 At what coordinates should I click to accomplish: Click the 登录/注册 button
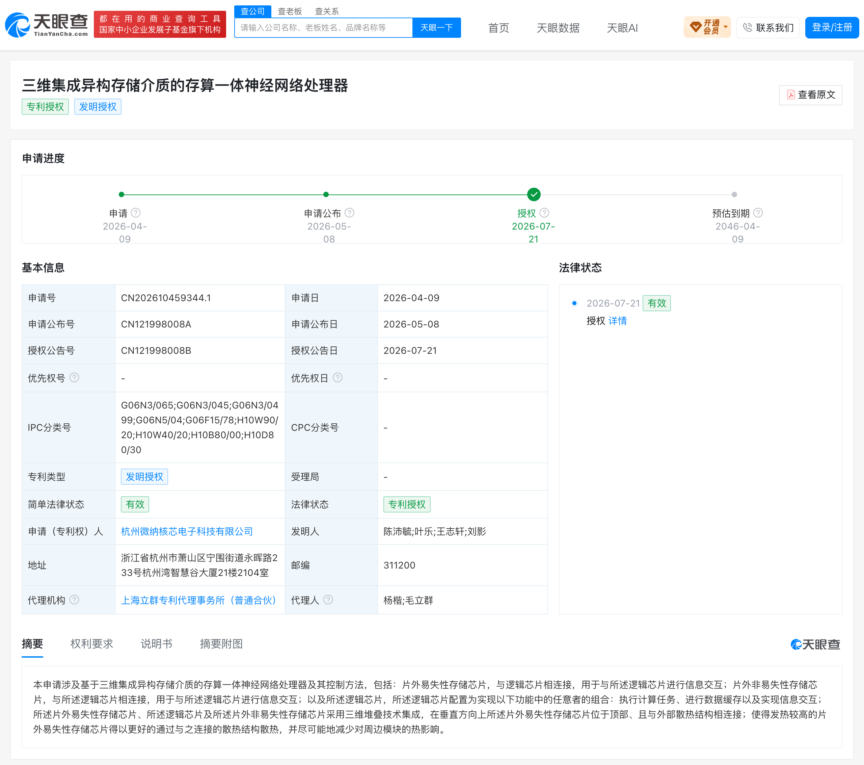click(x=832, y=27)
